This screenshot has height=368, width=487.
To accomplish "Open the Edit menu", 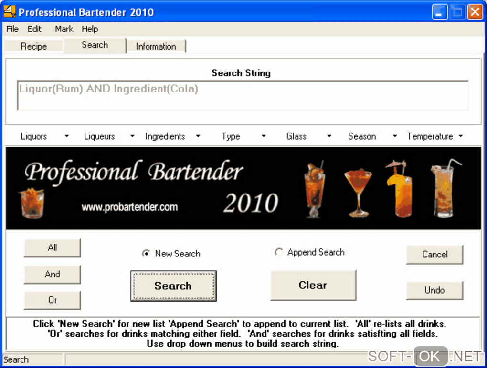I will 34,29.
